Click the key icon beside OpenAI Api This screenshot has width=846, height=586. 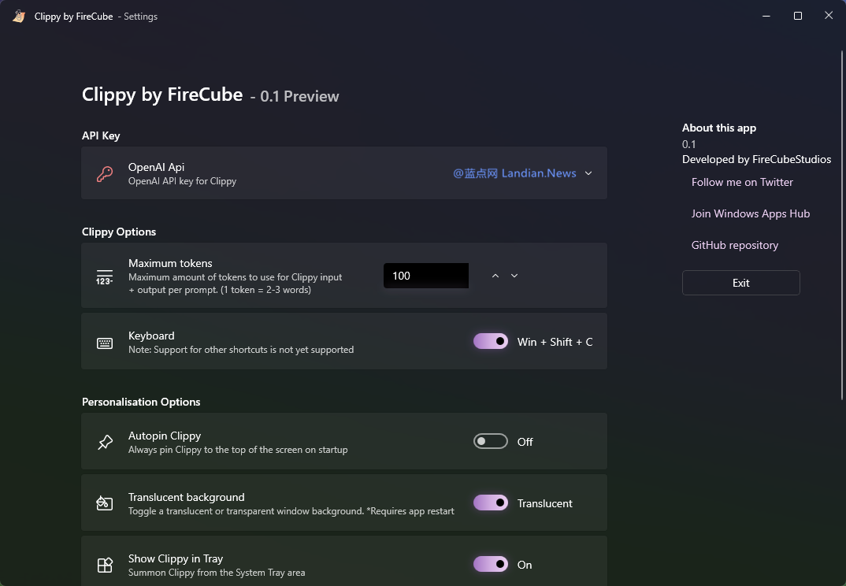(x=105, y=173)
